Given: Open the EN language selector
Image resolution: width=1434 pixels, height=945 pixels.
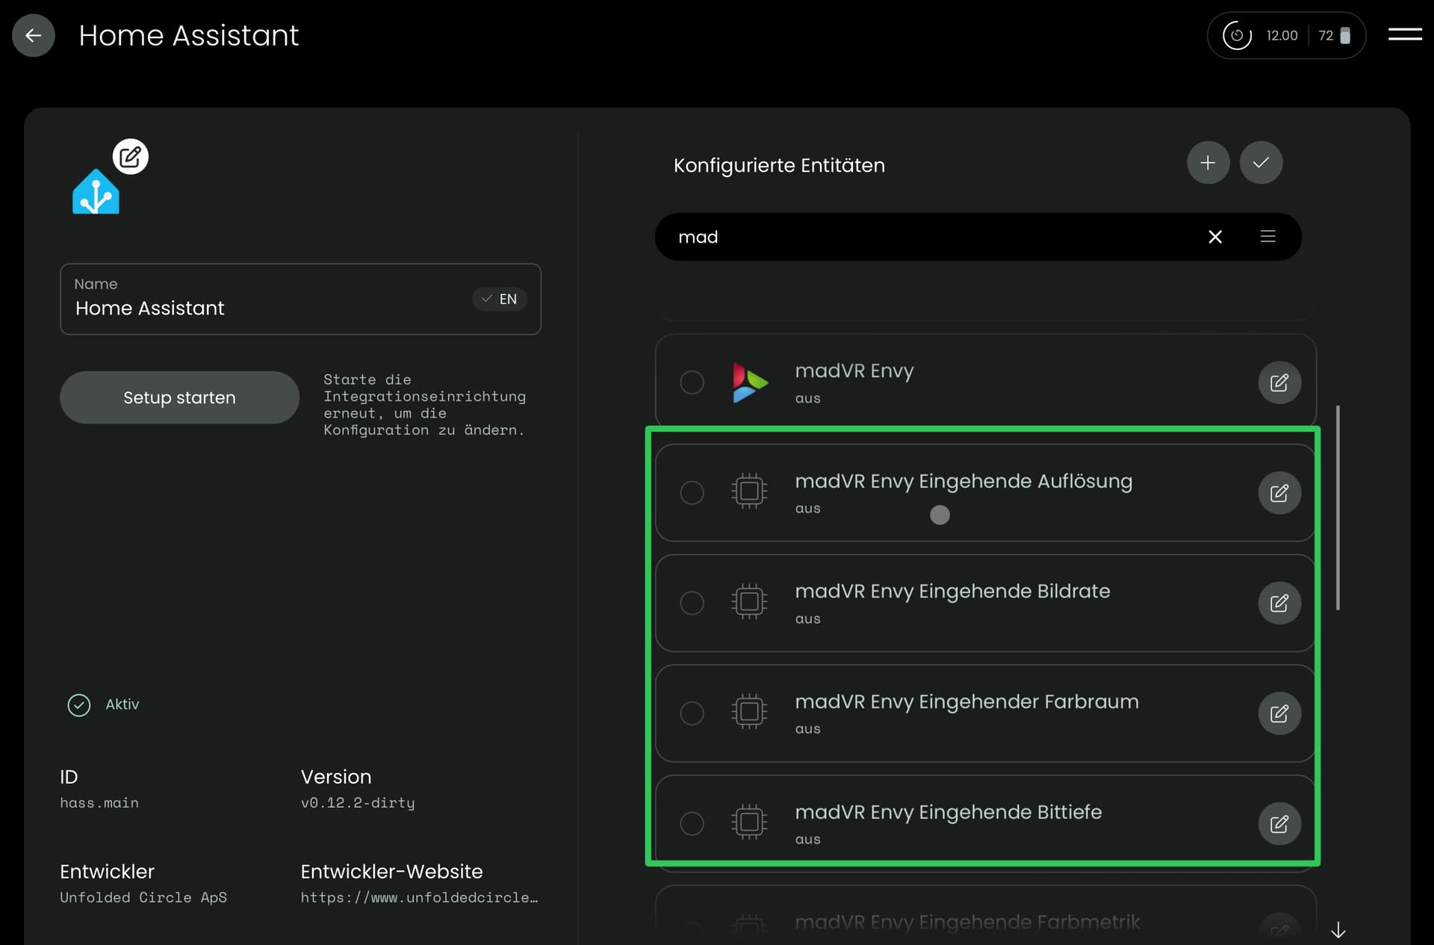Looking at the screenshot, I should pos(500,299).
